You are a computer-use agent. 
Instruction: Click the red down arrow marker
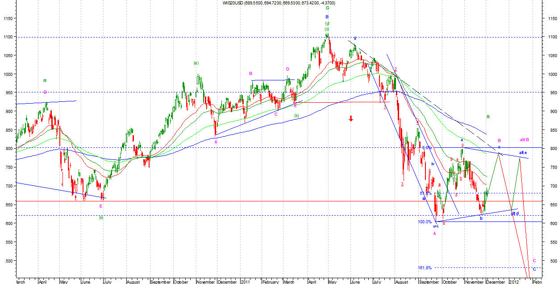351,118
